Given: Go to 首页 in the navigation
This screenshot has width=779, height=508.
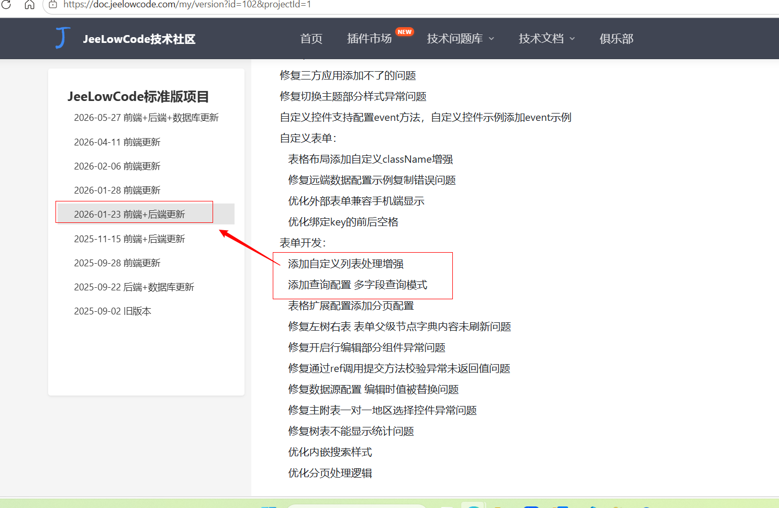Looking at the screenshot, I should coord(311,39).
